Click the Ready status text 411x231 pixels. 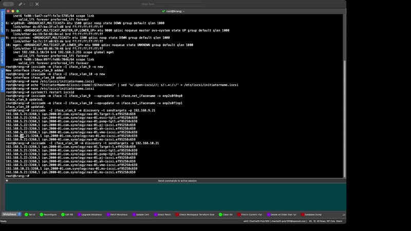point(4,221)
